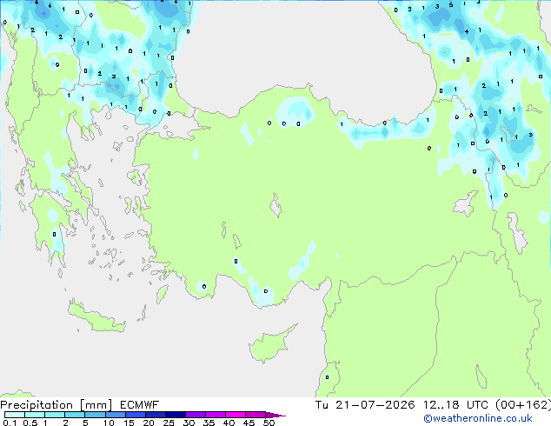Viewport: 551px width, 426px height.
Task: Click the 35 to 40 mm legend swatch
Action: pos(215,415)
